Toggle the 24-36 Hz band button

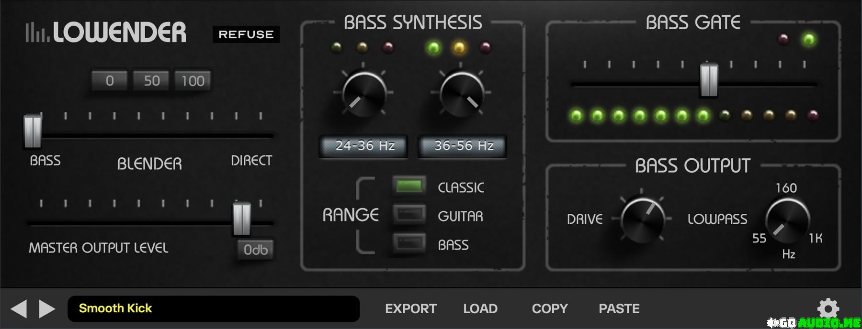364,146
